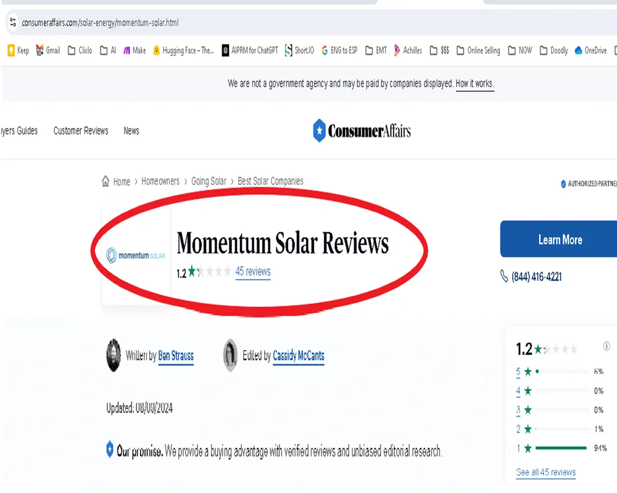617x493 pixels.
Task: Open the $$$ bookmarks folder
Action: click(439, 51)
